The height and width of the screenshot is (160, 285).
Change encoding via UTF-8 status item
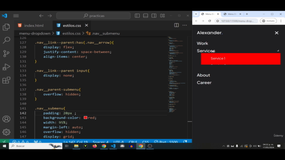118,142
